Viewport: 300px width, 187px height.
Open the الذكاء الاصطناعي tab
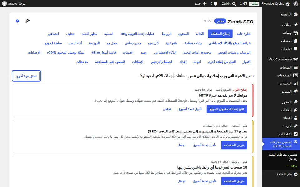165,52
